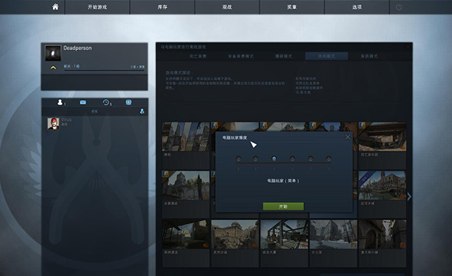The width and height of the screenshot is (452, 276).
Task: Select the highlighted third difficulty dot
Action: (274, 158)
